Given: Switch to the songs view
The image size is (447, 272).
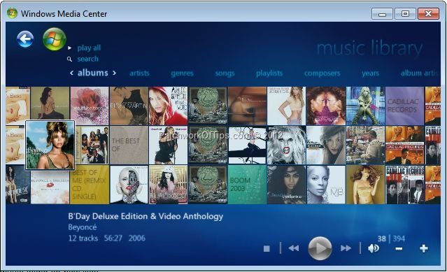Looking at the screenshot, I should (225, 73).
